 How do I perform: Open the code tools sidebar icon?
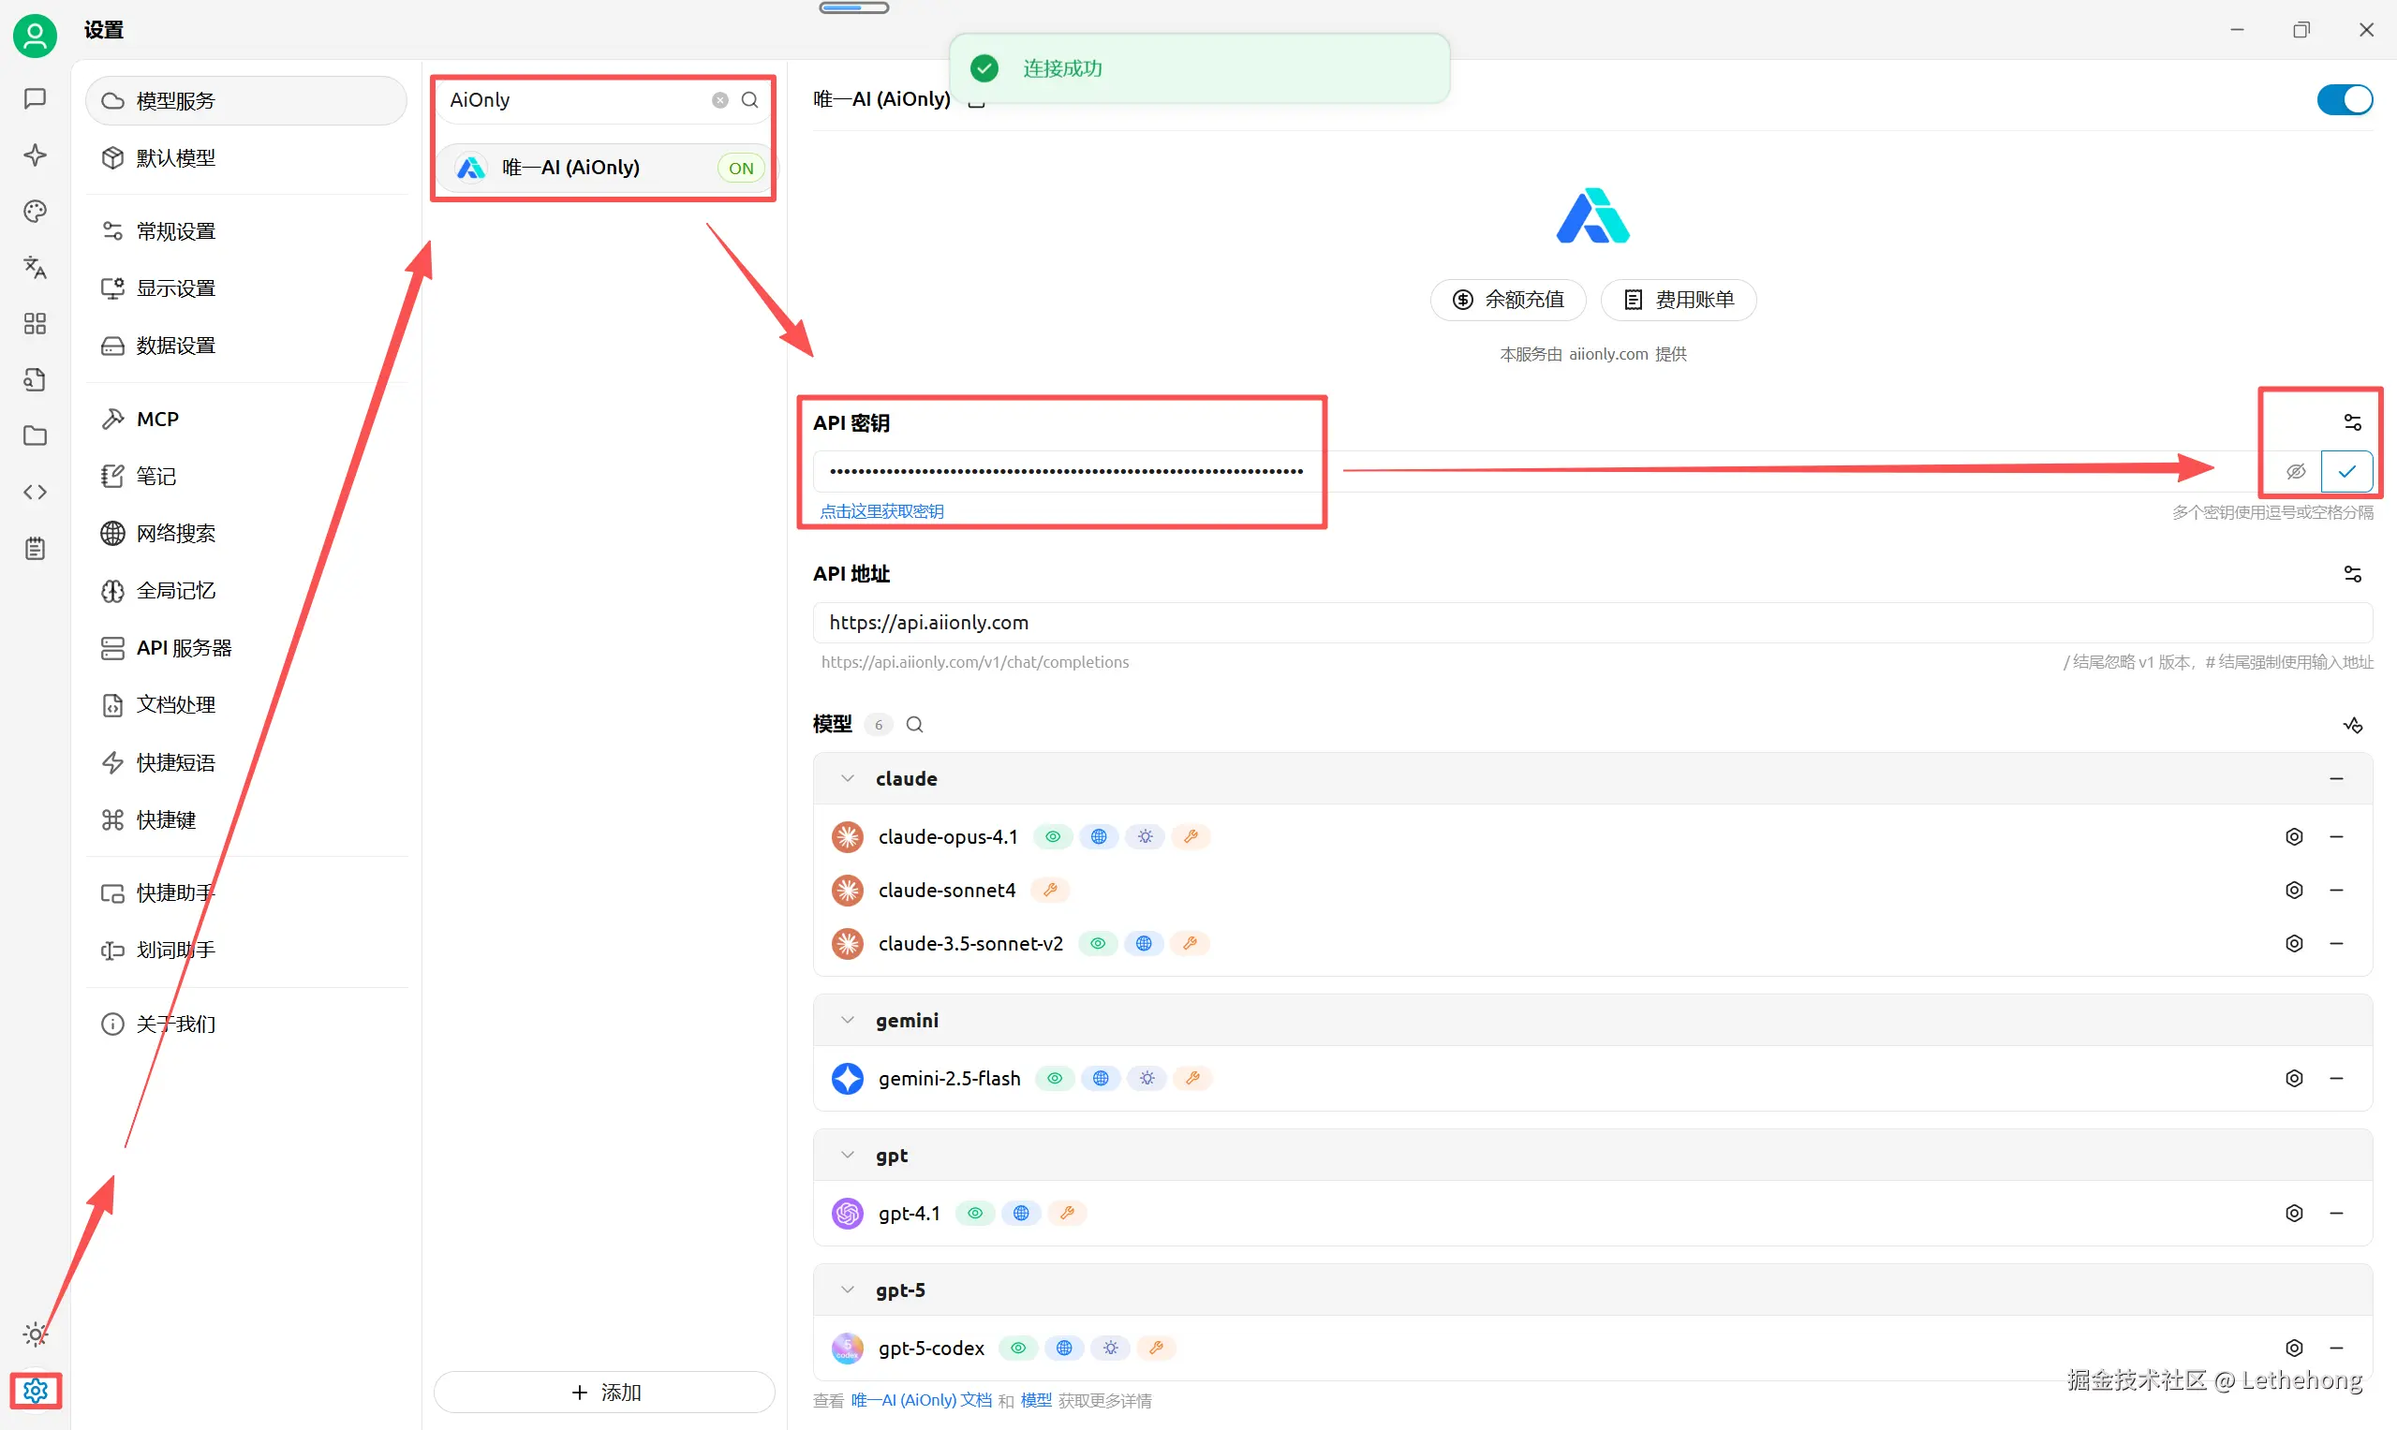pyautogui.click(x=35, y=493)
